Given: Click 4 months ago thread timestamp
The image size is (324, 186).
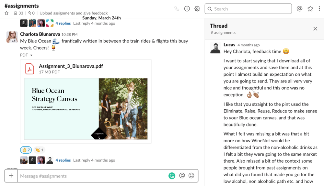Looking at the screenshot, I should [x=249, y=45].
